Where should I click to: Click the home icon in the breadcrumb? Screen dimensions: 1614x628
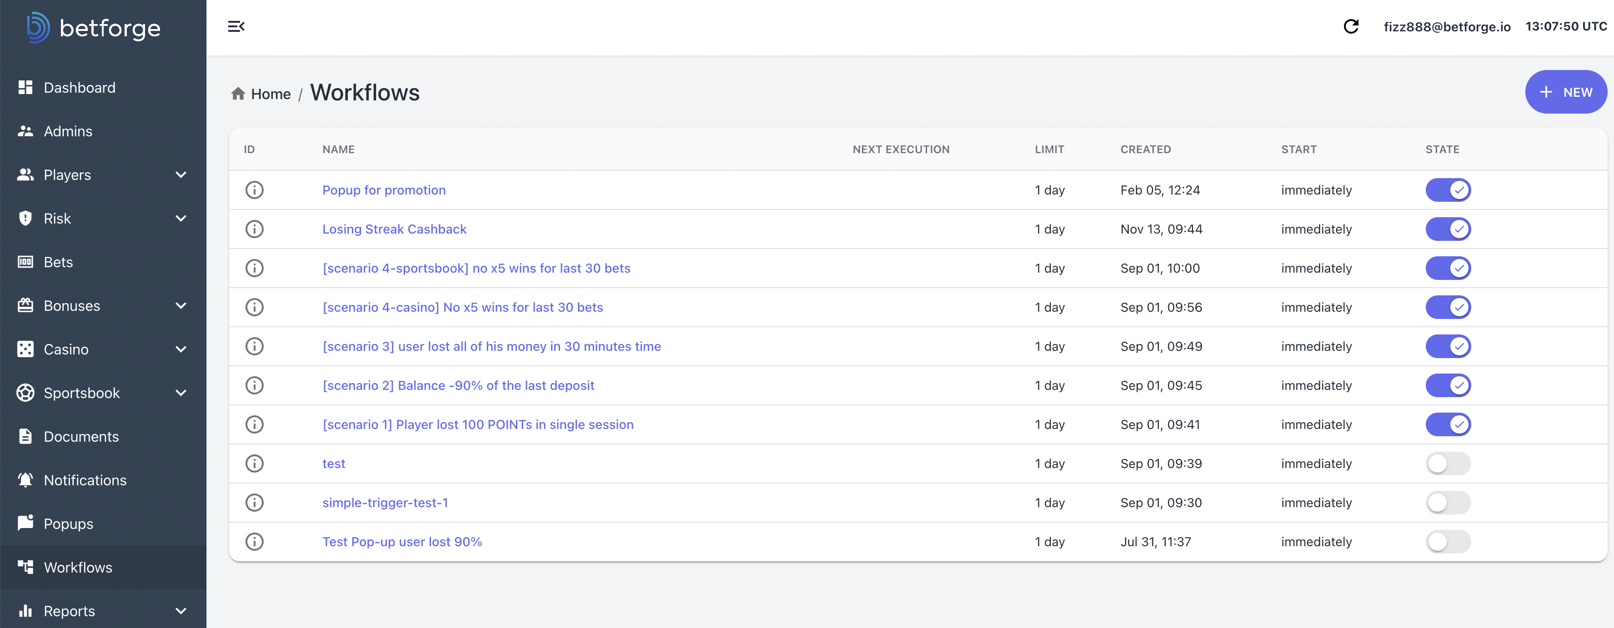(x=238, y=94)
